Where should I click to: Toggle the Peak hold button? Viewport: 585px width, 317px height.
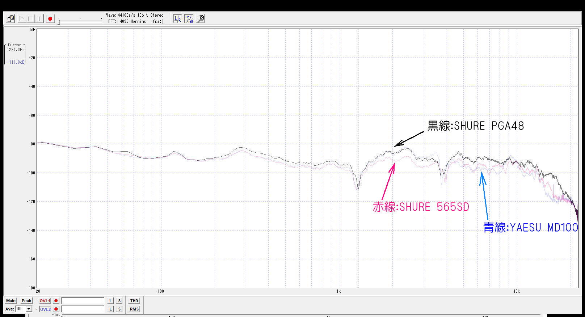pyautogui.click(x=26, y=301)
